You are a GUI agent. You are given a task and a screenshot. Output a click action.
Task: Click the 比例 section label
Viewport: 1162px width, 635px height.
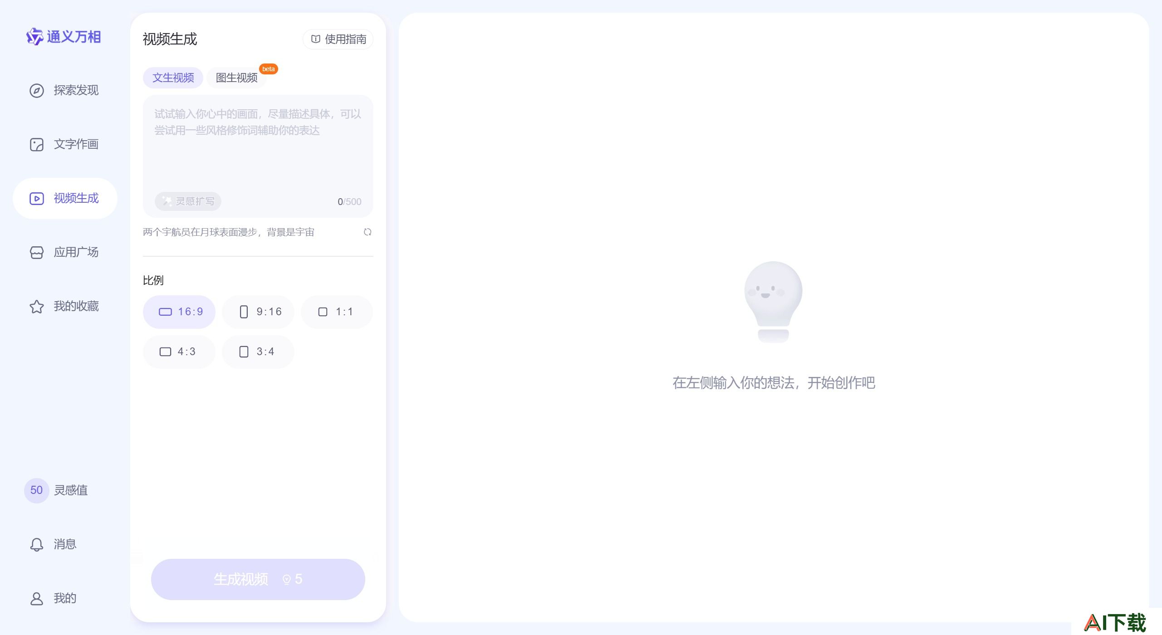pyautogui.click(x=153, y=280)
